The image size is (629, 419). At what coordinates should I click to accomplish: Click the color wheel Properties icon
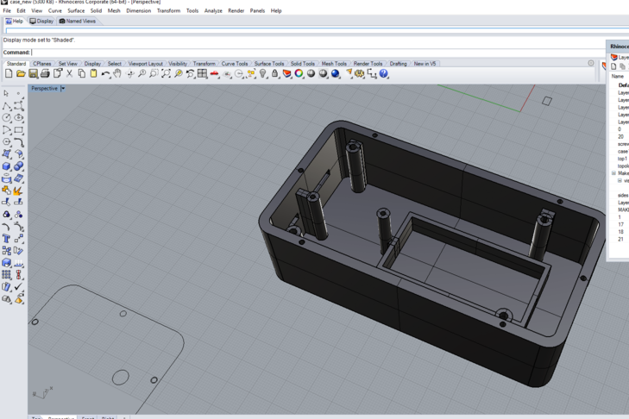coord(299,73)
